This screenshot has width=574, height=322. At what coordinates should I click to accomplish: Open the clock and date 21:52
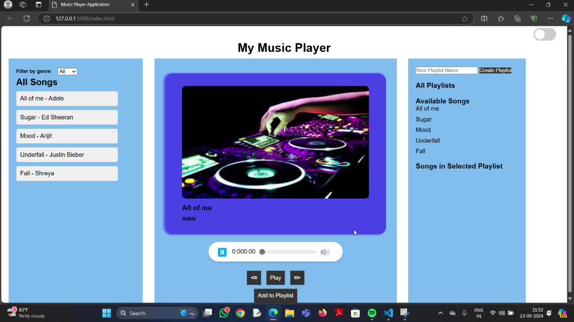[x=532, y=313]
